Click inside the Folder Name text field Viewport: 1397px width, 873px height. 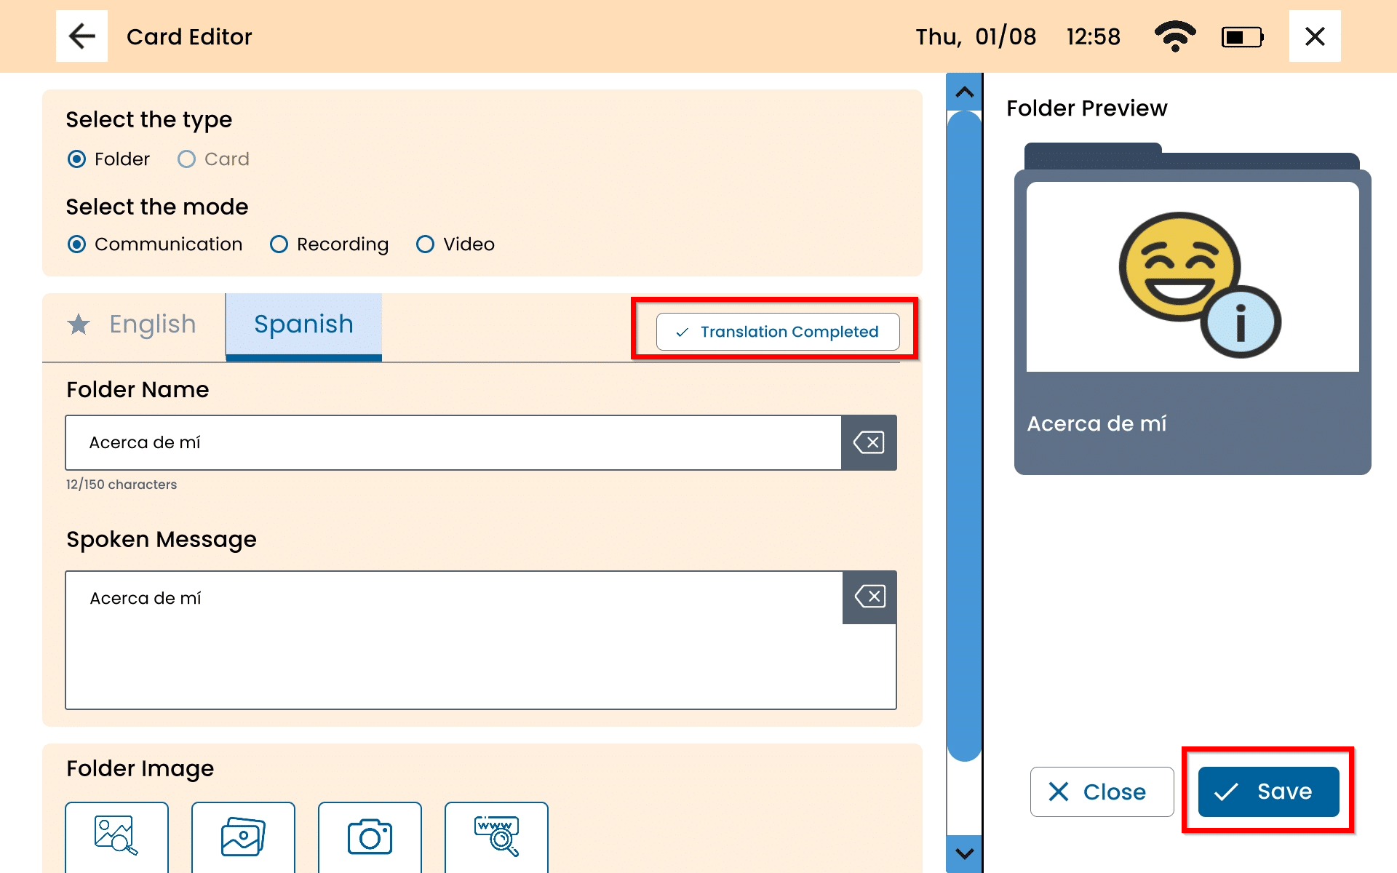[x=453, y=442]
